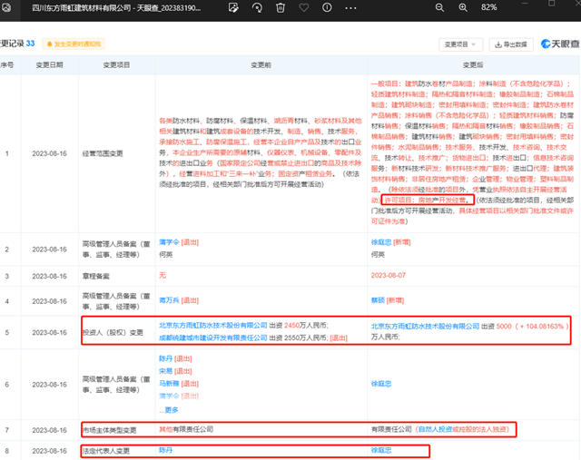Show file info panel
Viewport: 581px width, 460px height.
[327, 7]
